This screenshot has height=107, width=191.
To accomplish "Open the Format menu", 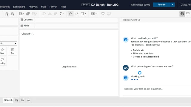I will (53, 7).
